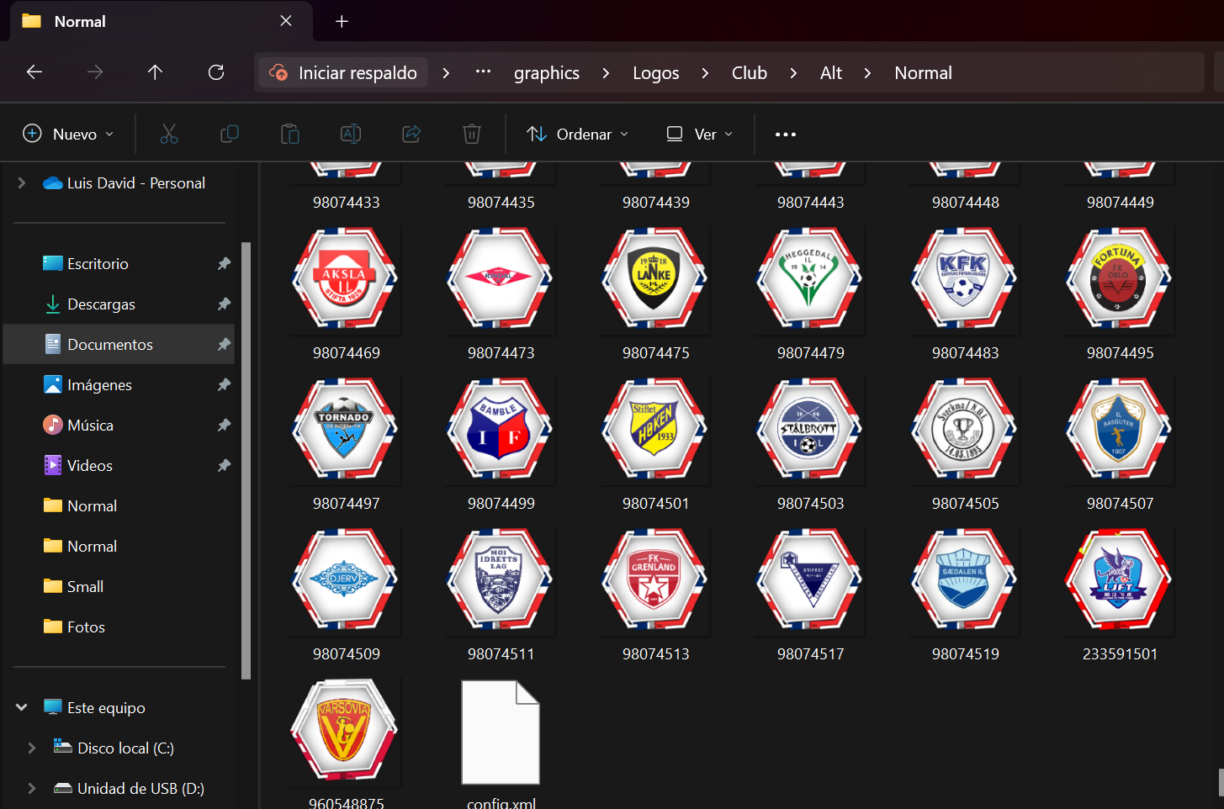The height and width of the screenshot is (809, 1224).
Task: Click the Copy icon in toolbar
Action: (x=229, y=134)
